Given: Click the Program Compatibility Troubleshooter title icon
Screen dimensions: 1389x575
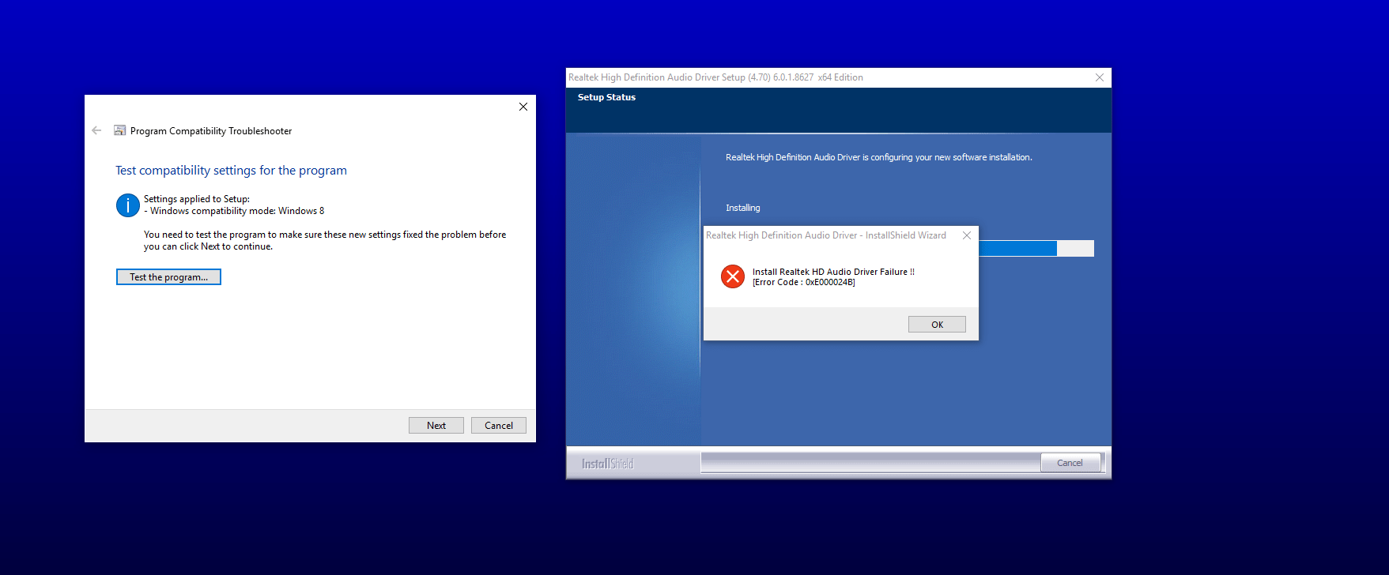Looking at the screenshot, I should [x=119, y=130].
